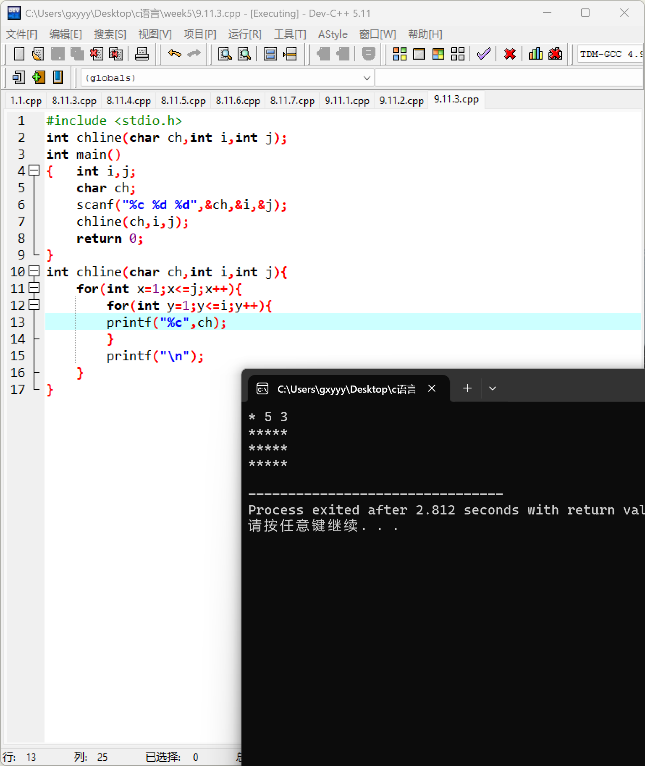Collapse the main function fold at line 4

pos(34,171)
